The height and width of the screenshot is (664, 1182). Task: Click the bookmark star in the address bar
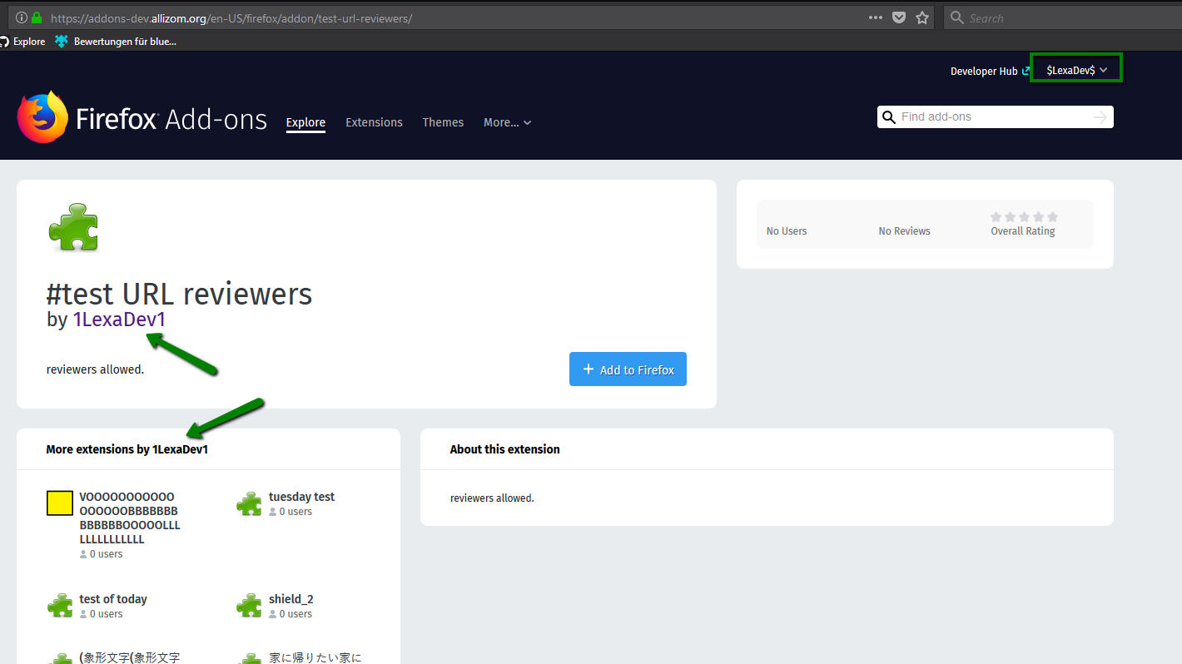[x=922, y=17]
